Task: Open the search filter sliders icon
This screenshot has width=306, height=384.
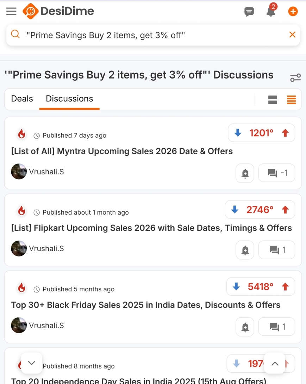Action: tap(295, 78)
